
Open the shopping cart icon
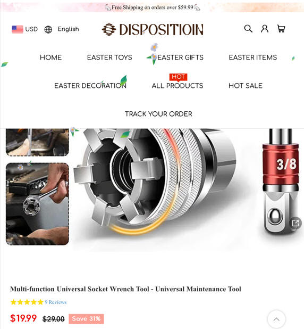(281, 29)
